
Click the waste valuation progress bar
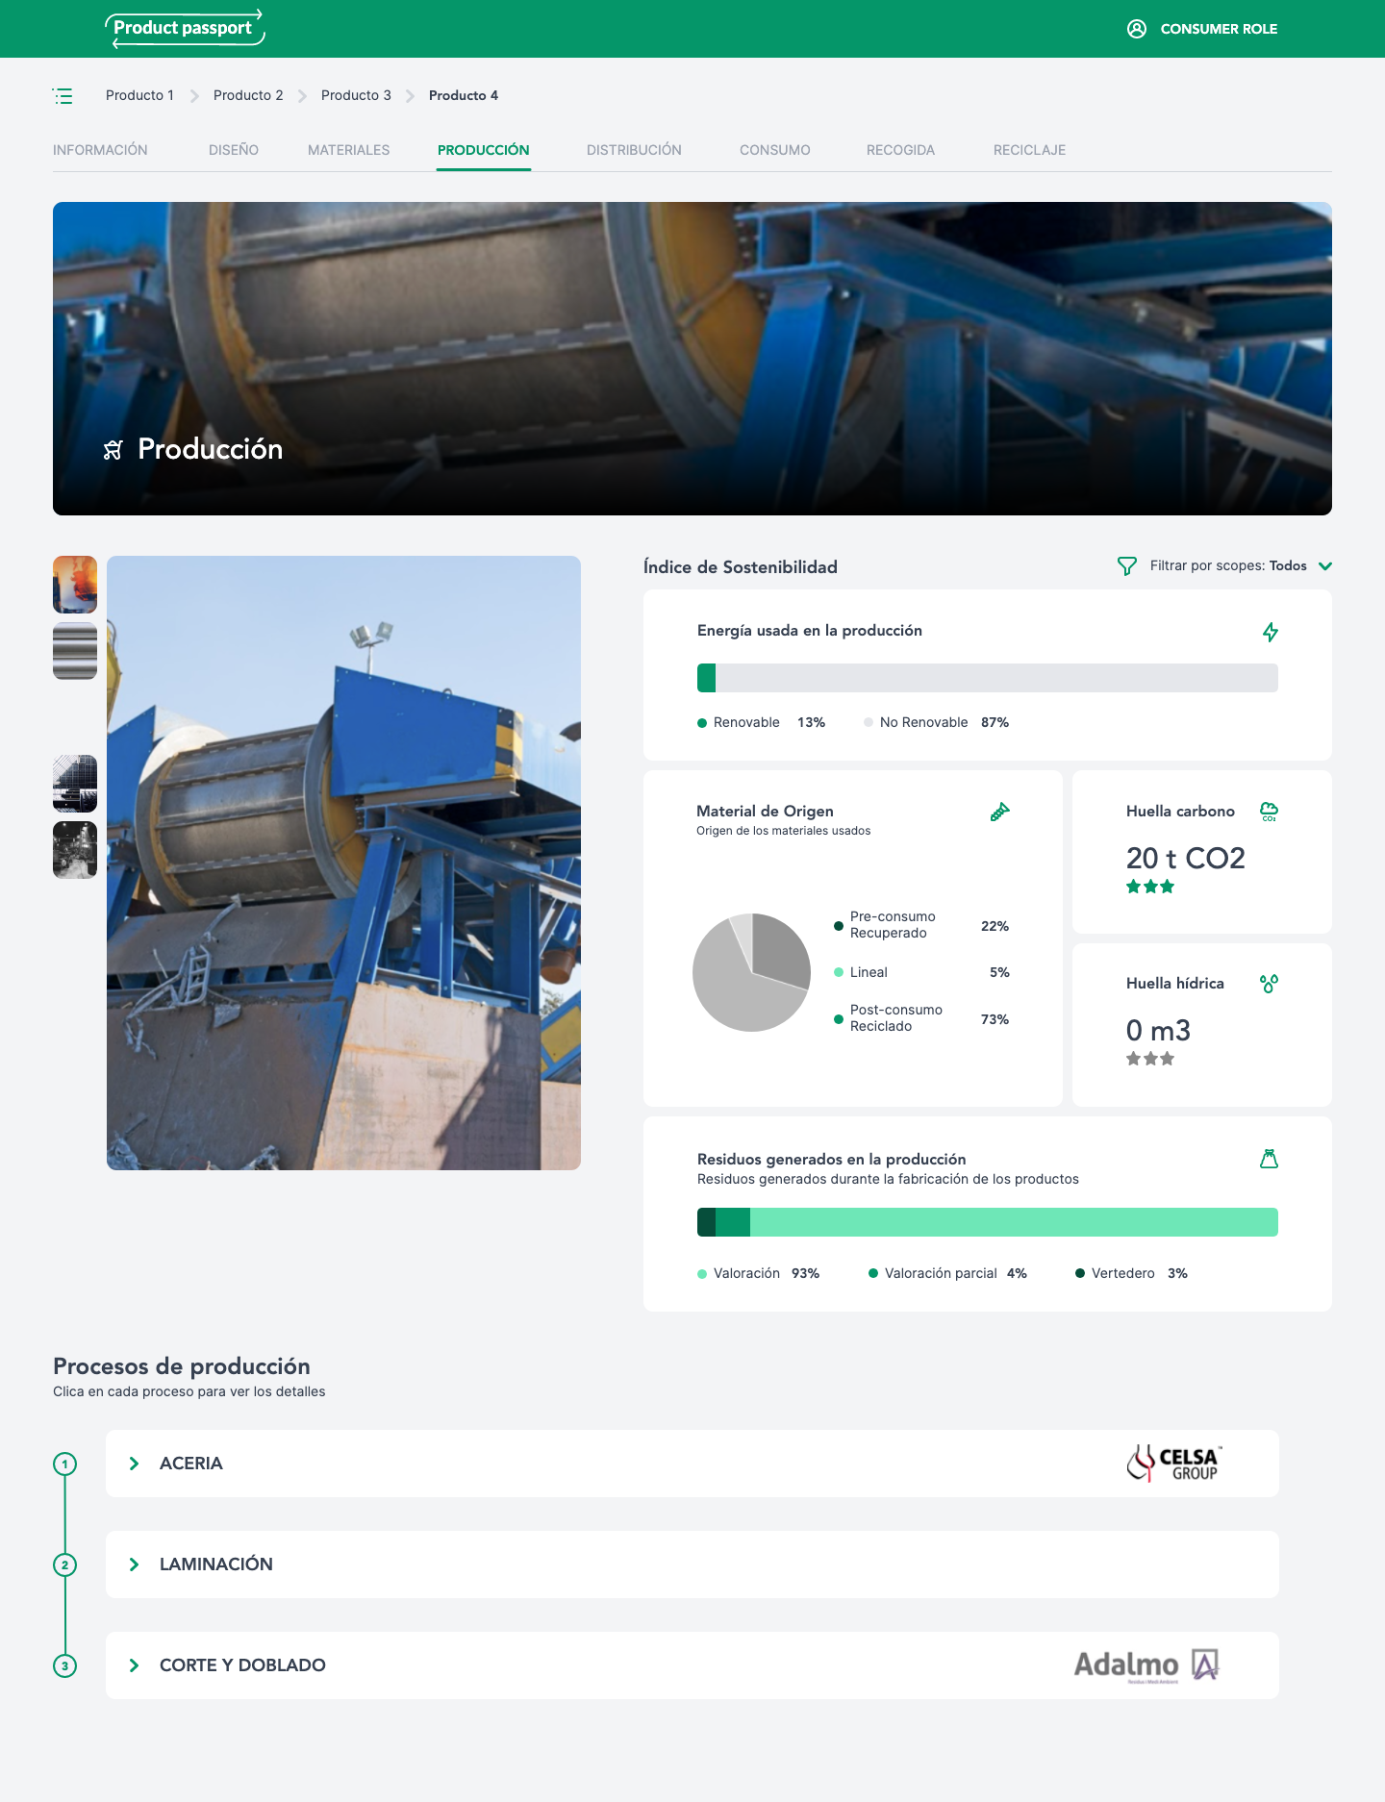[988, 1222]
